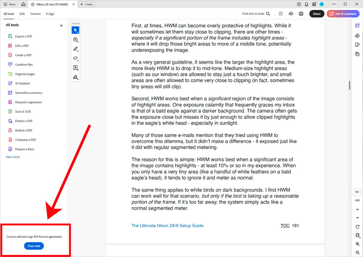
Task: Open the page thumbnails panel in the right rail
Action: (x=357, y=54)
